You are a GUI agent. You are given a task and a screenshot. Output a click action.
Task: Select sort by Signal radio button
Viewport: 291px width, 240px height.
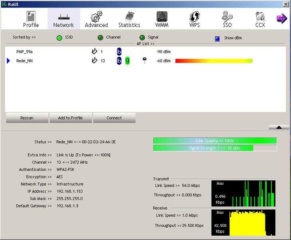coord(142,38)
